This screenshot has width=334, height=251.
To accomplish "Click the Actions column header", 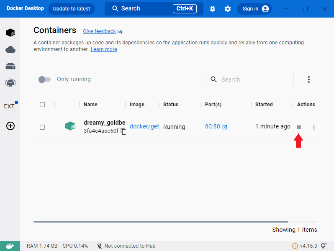I will pos(306,105).
